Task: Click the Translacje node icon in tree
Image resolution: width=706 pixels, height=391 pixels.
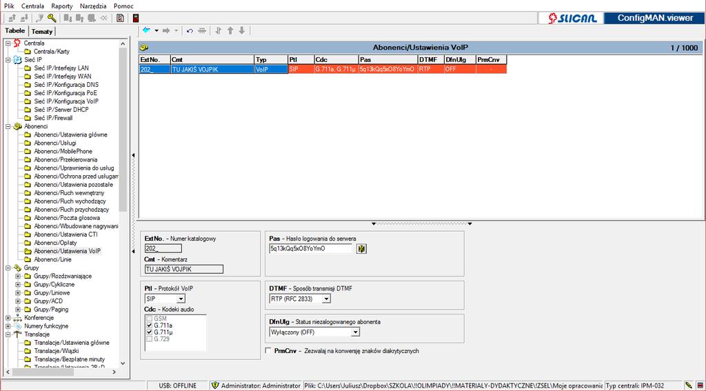Action: (x=17, y=334)
